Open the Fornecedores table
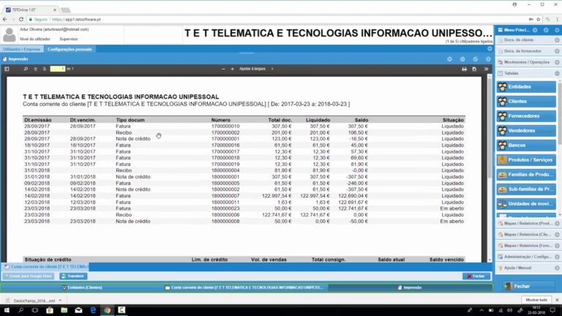 [526, 116]
